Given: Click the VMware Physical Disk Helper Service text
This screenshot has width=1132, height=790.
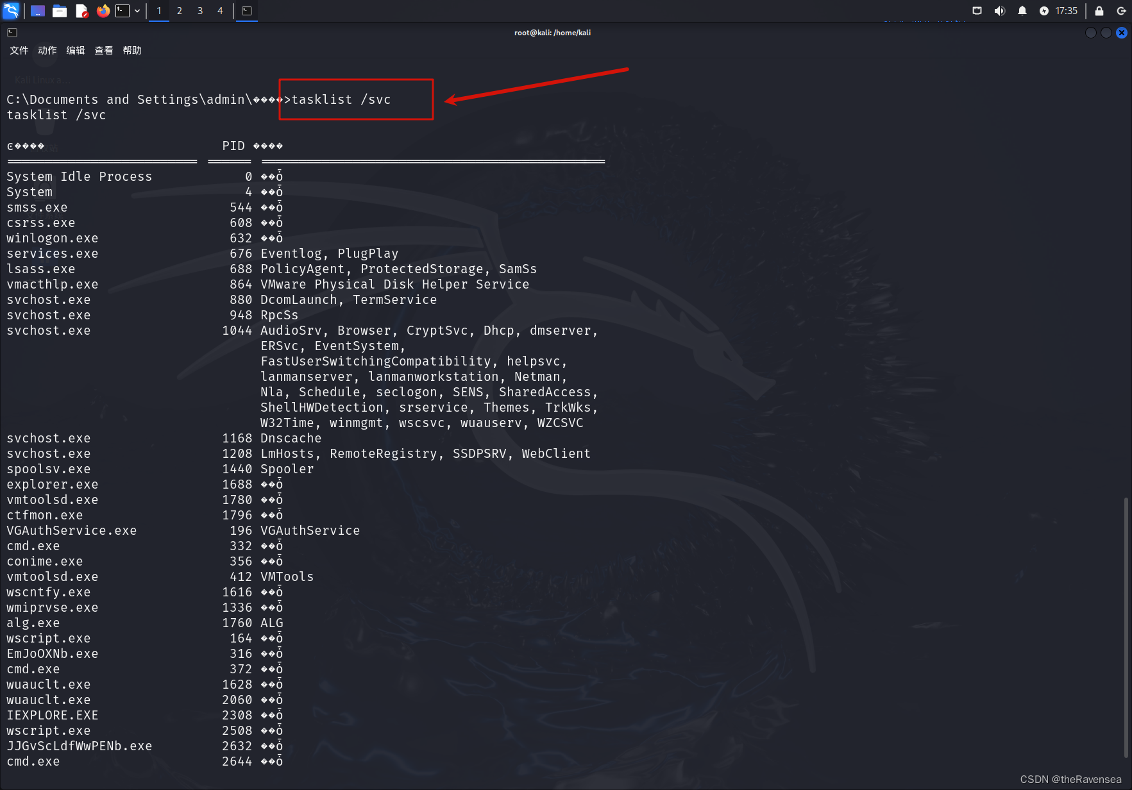Looking at the screenshot, I should click(x=395, y=284).
